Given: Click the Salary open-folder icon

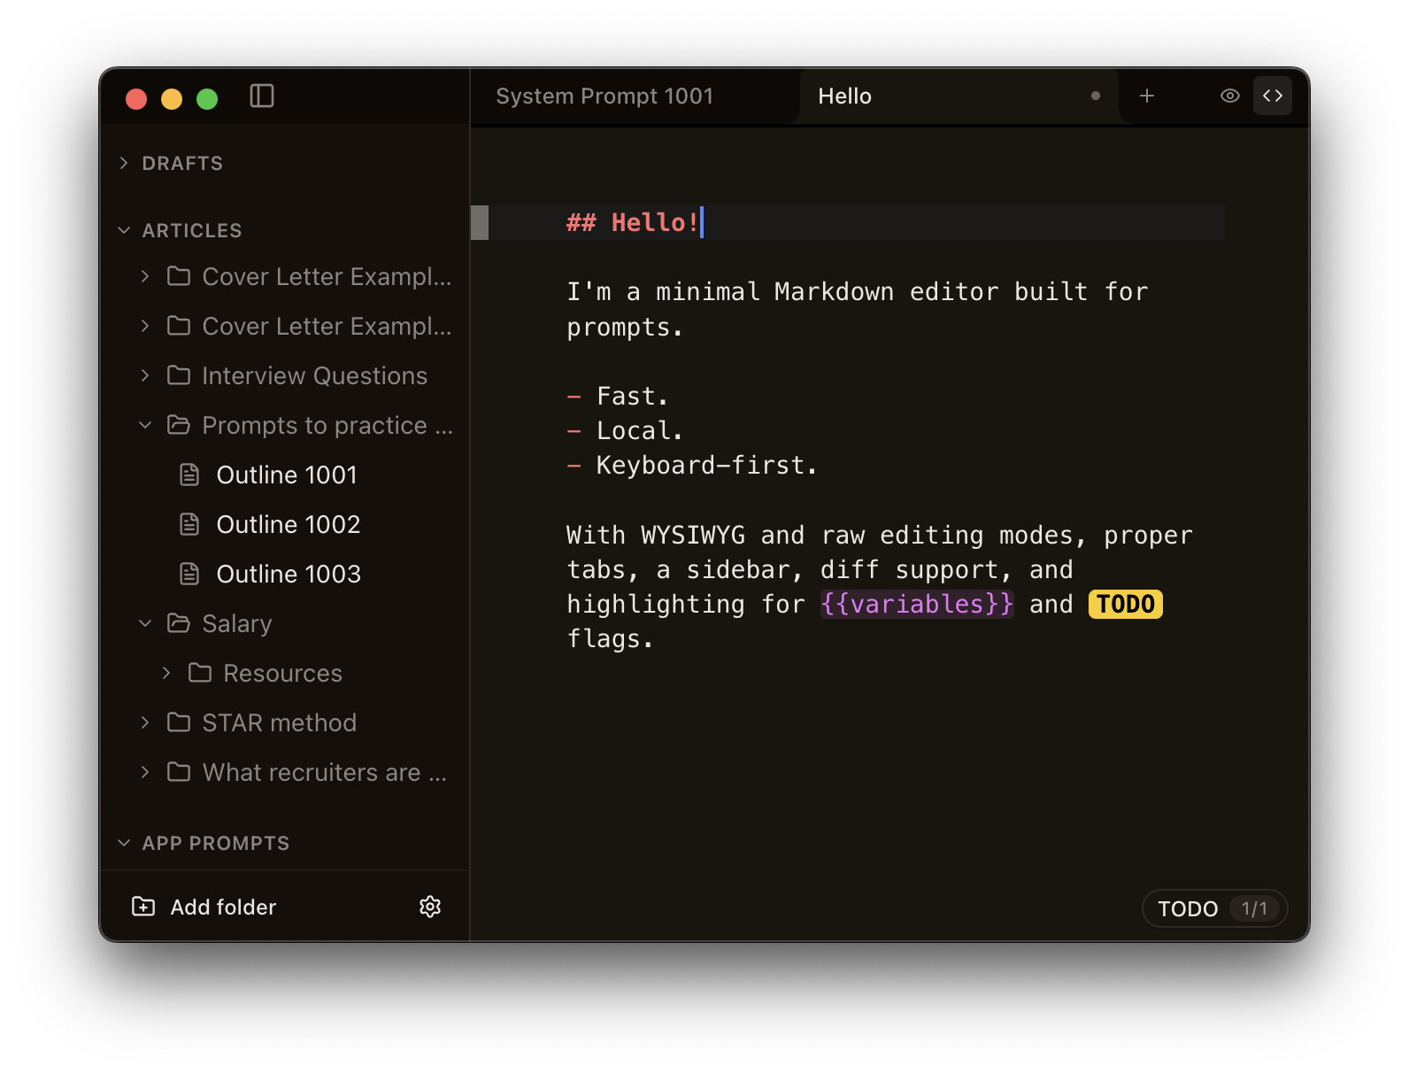Looking at the screenshot, I should tap(179, 623).
